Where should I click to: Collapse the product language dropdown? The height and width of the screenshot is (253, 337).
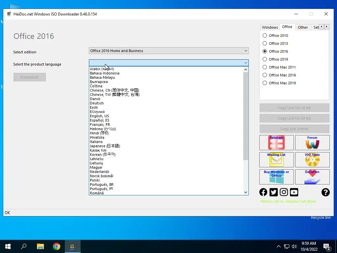click(246, 63)
